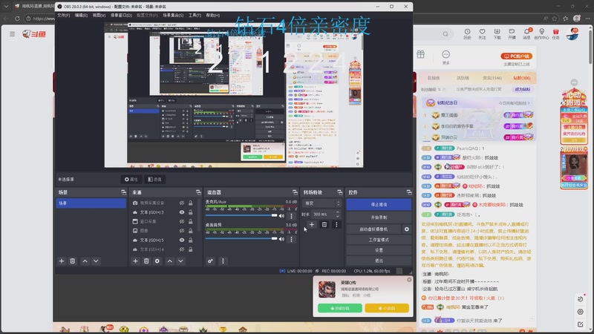This screenshot has height=334, width=594.
Task: Click the orange PC客户端 button
Action: point(517,56)
